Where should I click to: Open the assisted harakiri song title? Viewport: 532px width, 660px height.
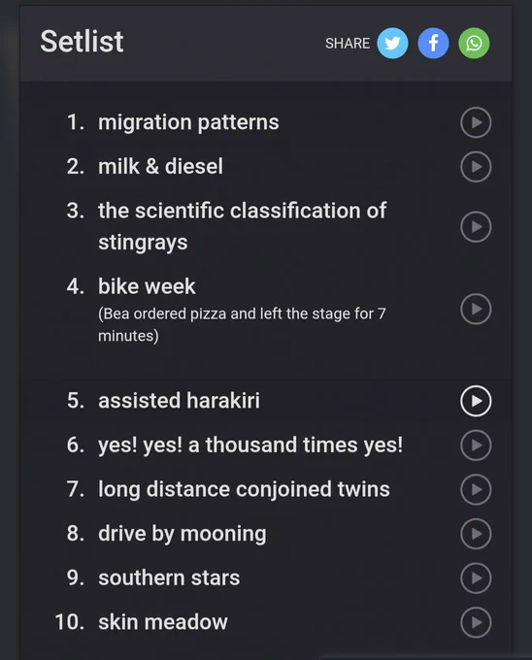click(x=179, y=400)
